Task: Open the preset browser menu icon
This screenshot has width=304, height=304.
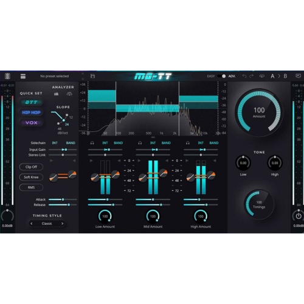Action: pos(23,76)
